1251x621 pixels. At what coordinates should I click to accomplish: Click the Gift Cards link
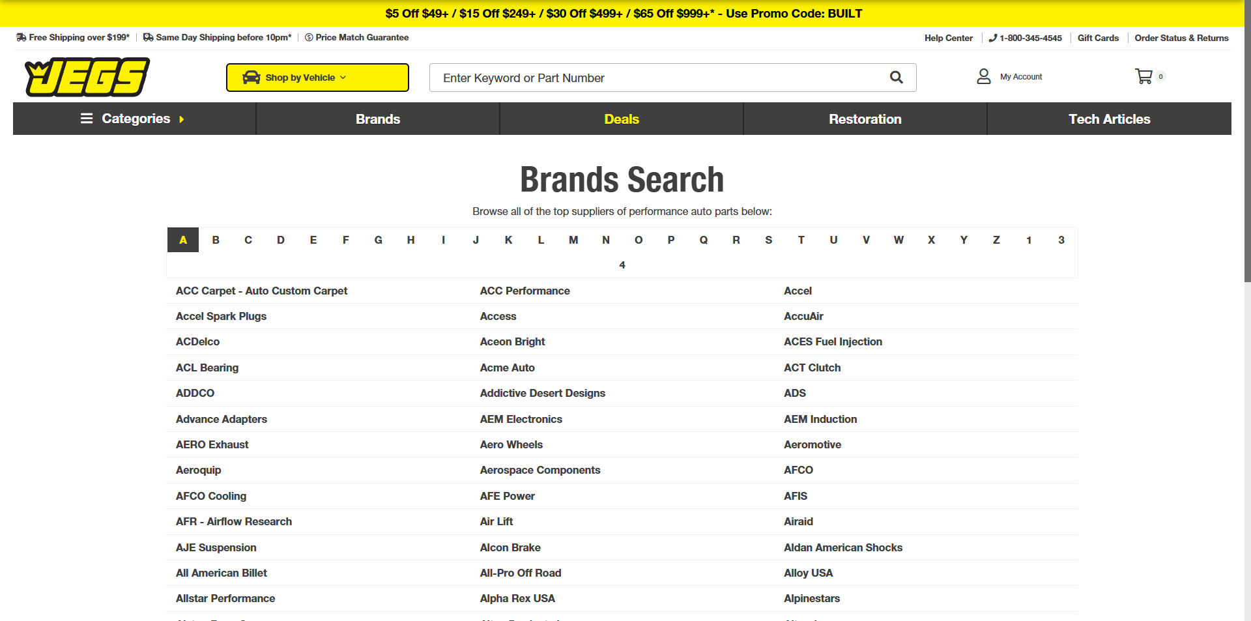(1098, 38)
